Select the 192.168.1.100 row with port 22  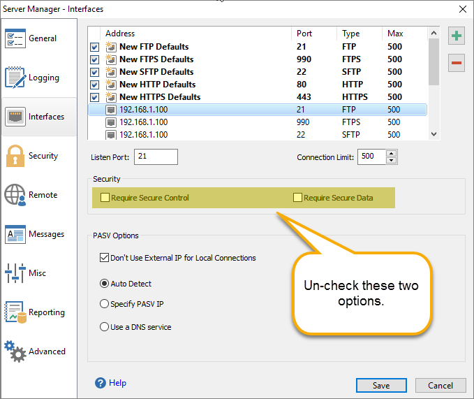[258, 135]
